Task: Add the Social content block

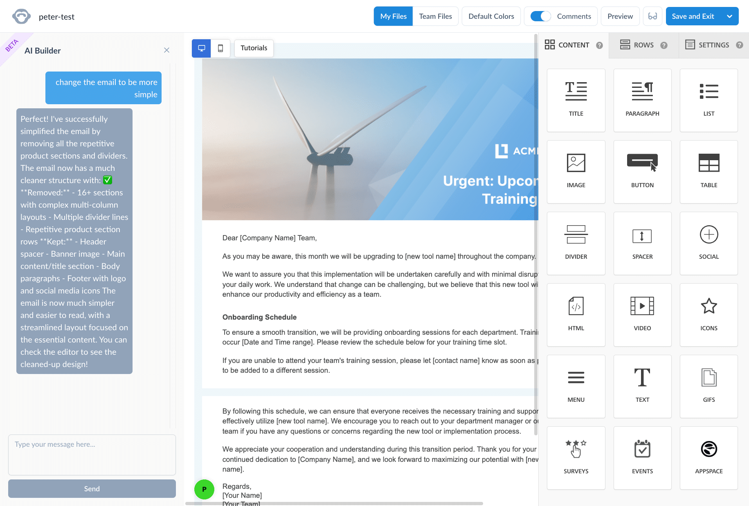Action: (x=709, y=243)
